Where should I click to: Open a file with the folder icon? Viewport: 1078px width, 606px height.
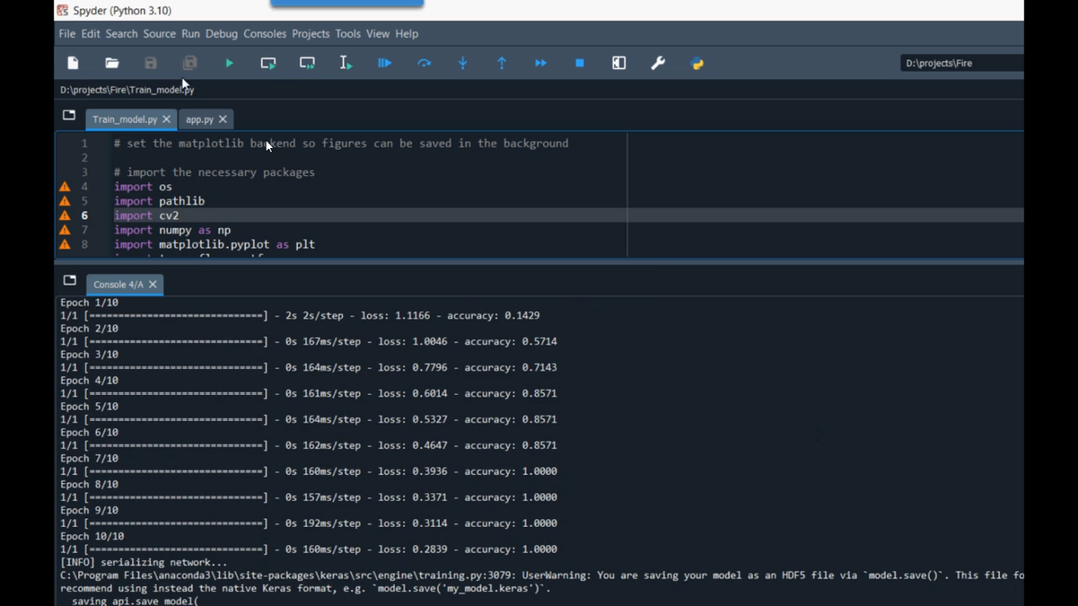coord(112,63)
